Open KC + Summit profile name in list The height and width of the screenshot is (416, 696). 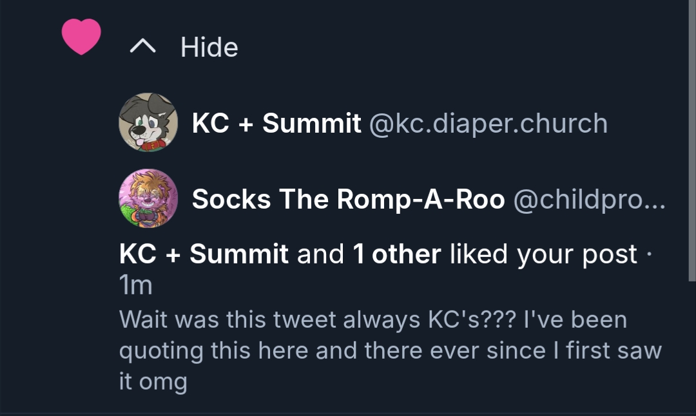276,123
